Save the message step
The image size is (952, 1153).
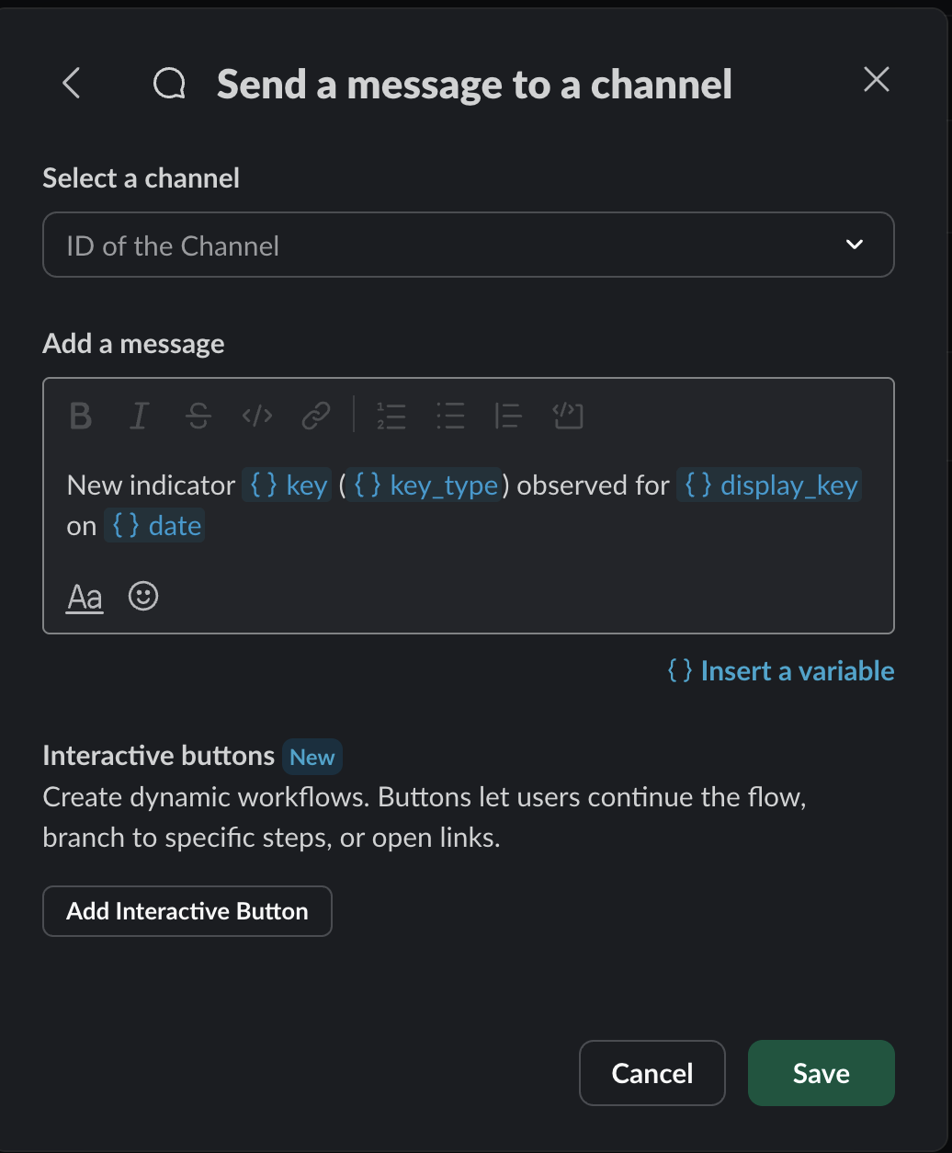tap(821, 1073)
